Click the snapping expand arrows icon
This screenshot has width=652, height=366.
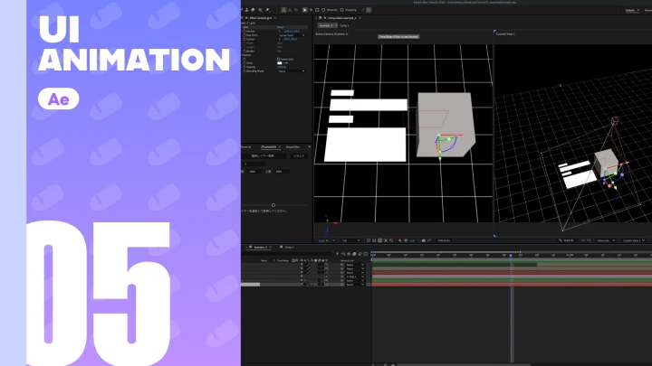coord(362,10)
